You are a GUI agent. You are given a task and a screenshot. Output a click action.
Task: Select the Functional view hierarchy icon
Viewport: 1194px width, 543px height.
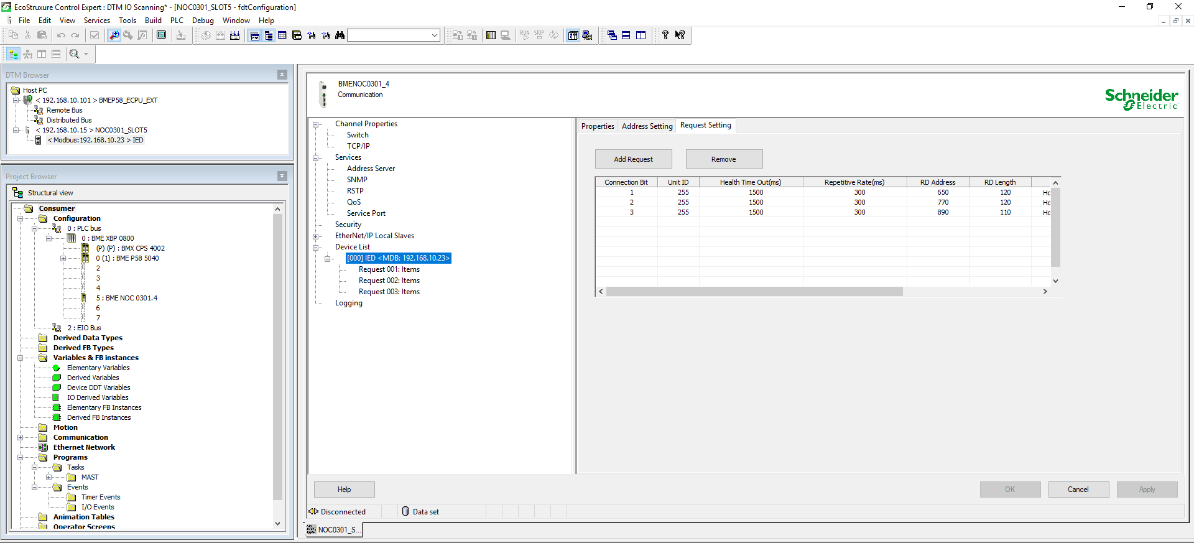pyautogui.click(x=27, y=54)
